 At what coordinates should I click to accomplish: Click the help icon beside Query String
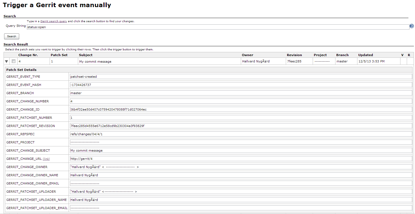click(411, 26)
